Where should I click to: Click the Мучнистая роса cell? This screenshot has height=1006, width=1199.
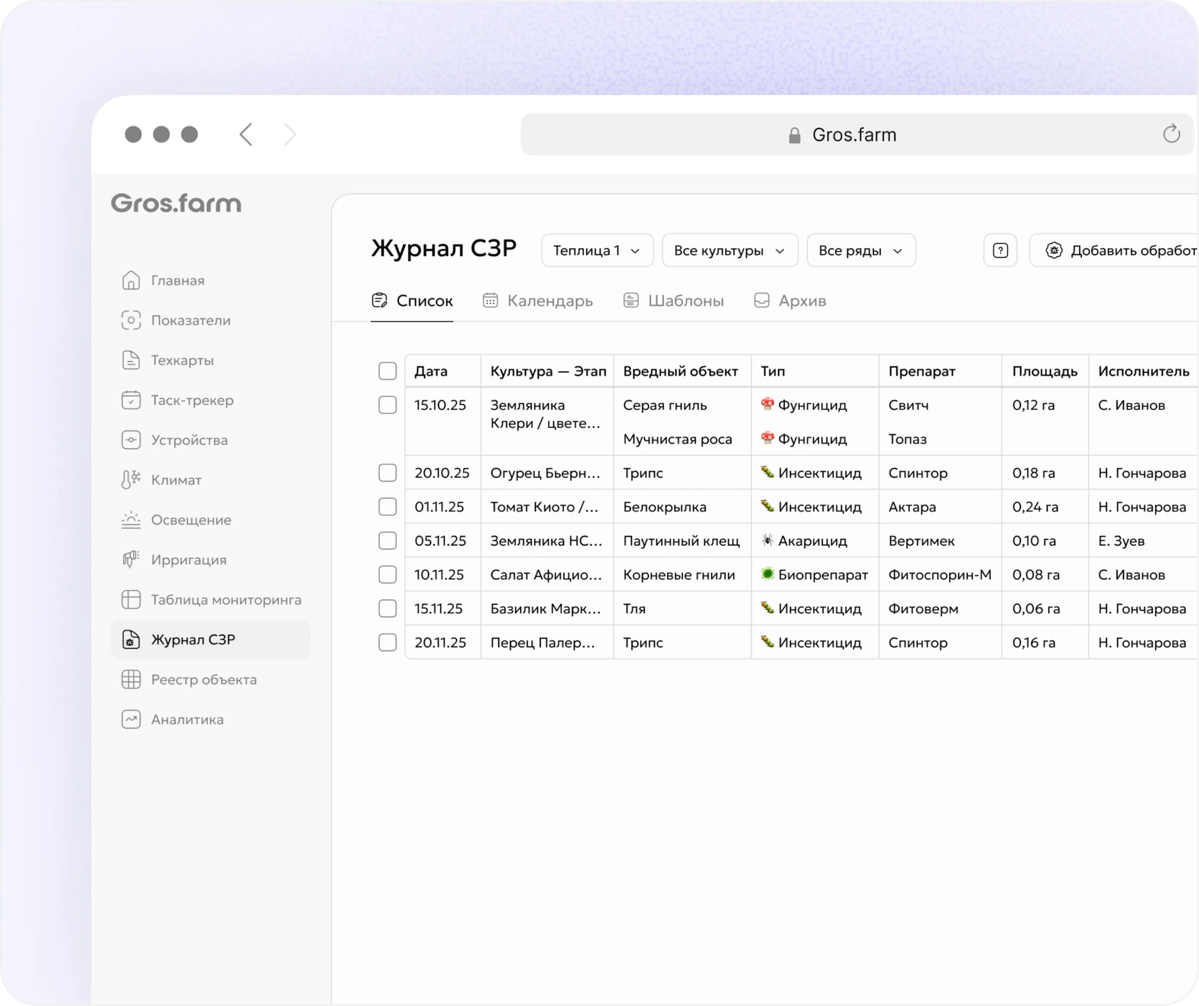coord(677,439)
